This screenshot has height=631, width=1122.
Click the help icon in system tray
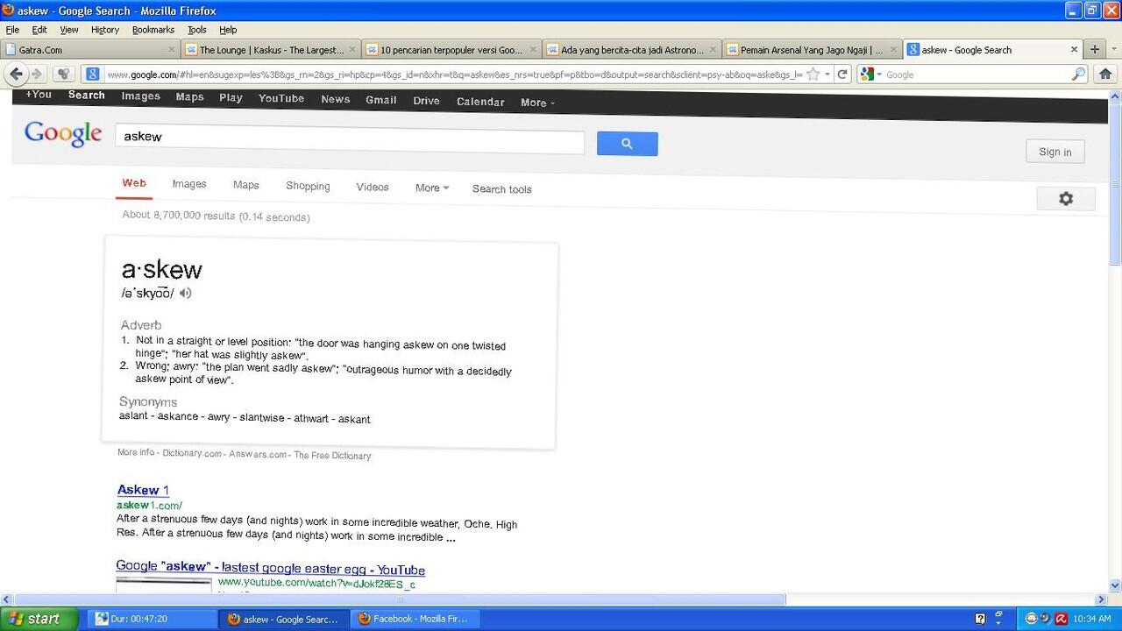[980, 619]
